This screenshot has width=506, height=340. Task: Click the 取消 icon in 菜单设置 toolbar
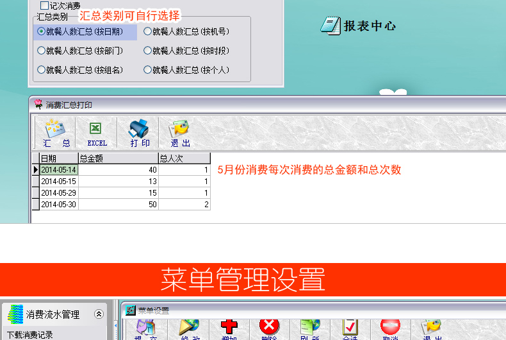390,328
